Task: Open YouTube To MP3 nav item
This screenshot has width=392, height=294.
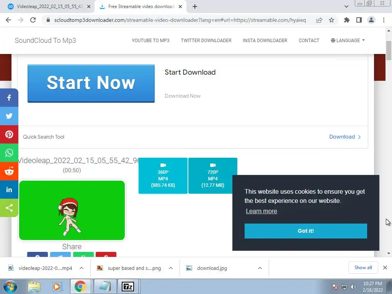Action: (x=150, y=41)
